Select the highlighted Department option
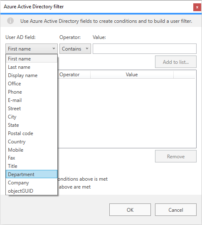This screenshot has height=225, width=202. (32, 174)
